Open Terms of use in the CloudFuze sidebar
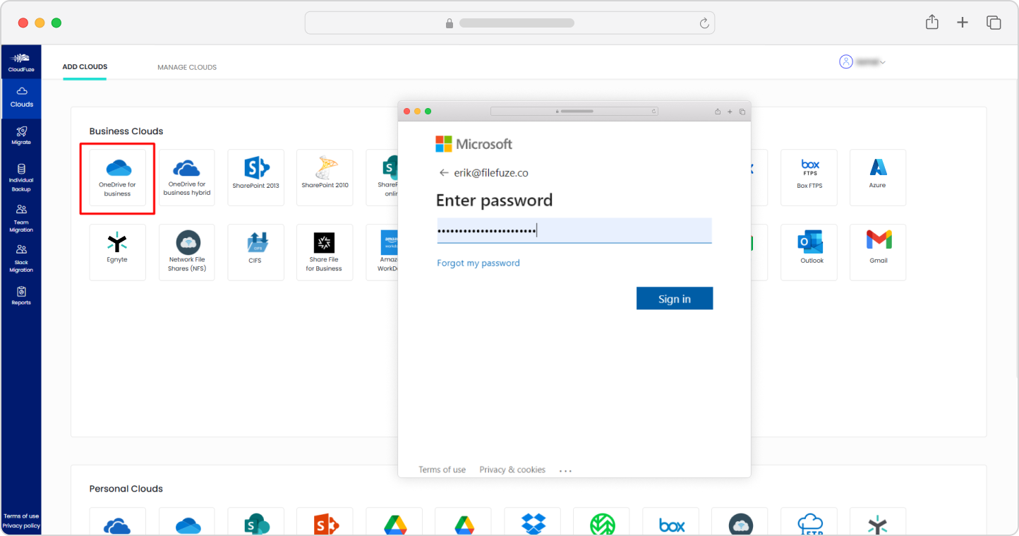This screenshot has width=1019, height=536. 21,516
